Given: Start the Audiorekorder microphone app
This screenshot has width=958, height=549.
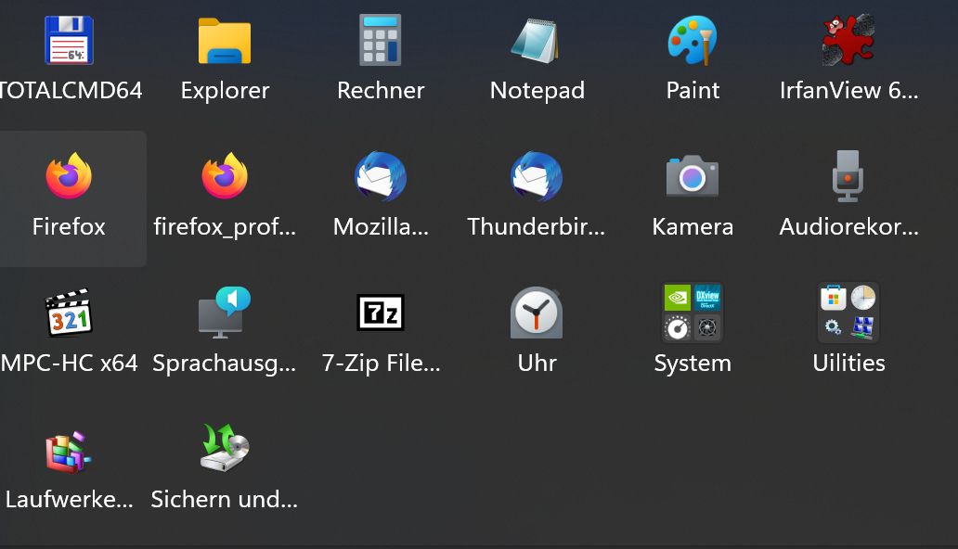Looking at the screenshot, I should pos(848,176).
